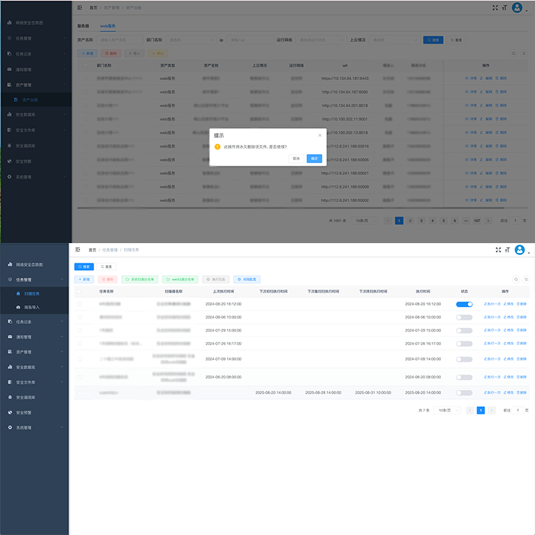Open font size icon on 扫描任务 page header
The height and width of the screenshot is (535, 535).
coord(506,249)
